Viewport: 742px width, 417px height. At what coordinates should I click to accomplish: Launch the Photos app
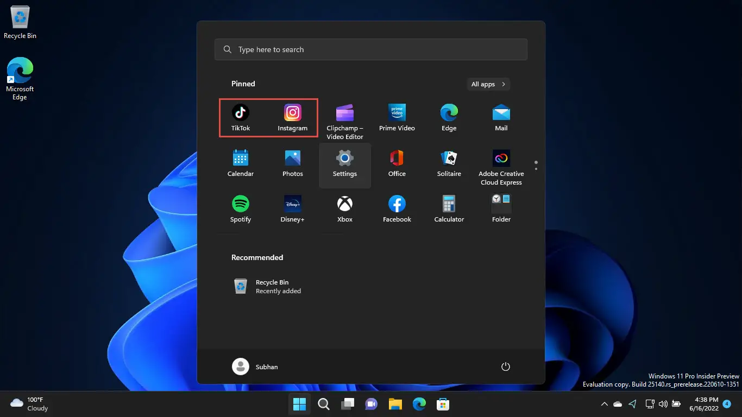[x=293, y=163]
